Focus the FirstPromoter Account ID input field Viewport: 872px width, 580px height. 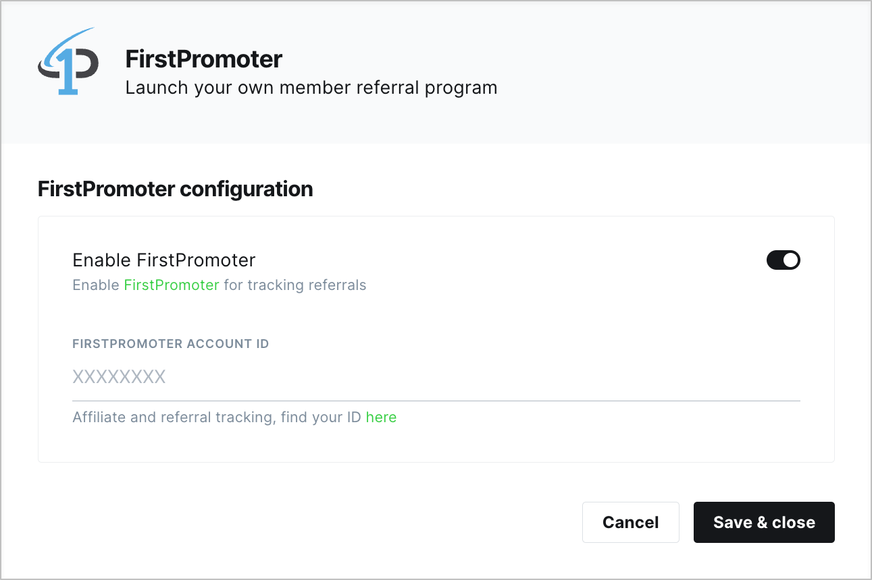[436, 377]
